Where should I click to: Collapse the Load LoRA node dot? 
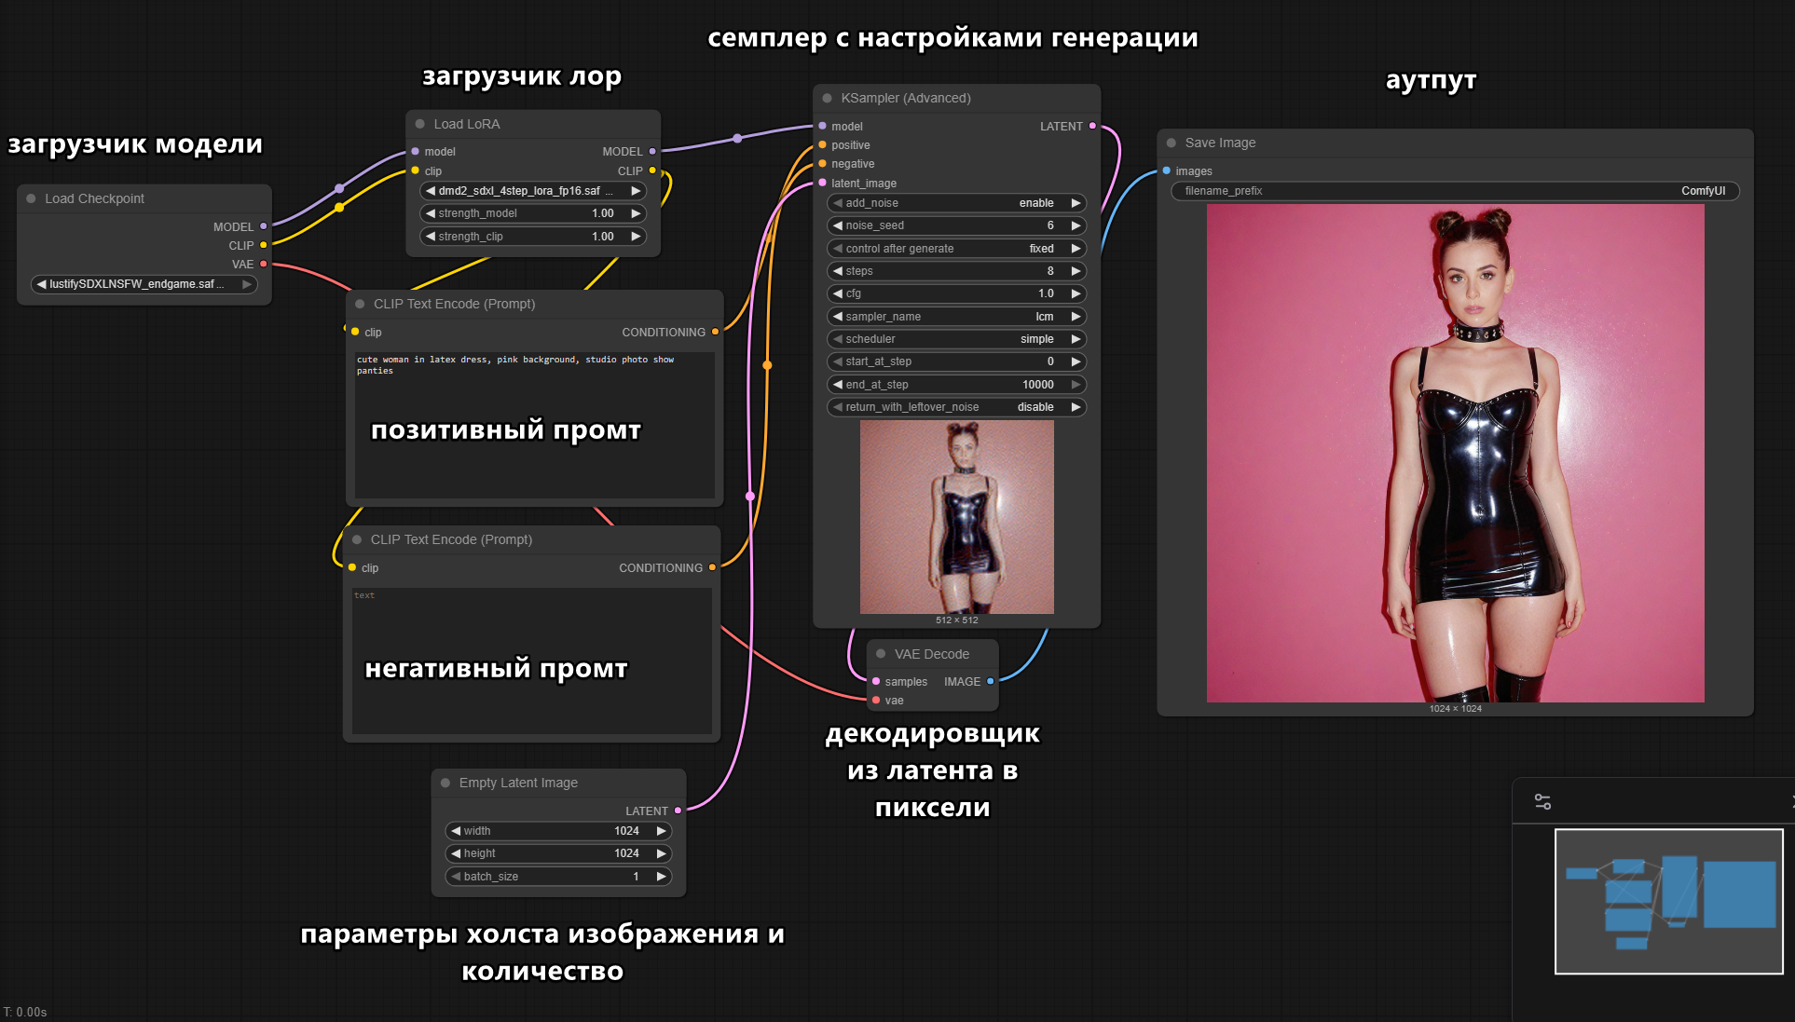click(419, 124)
